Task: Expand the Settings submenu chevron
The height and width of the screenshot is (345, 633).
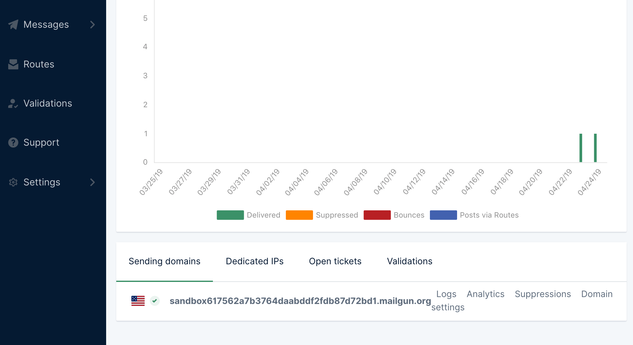Action: tap(92, 182)
